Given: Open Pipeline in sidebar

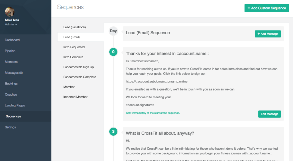Looking at the screenshot, I should (x=10, y=51).
